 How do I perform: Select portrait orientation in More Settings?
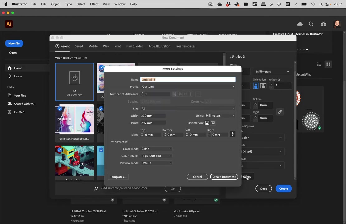[207, 123]
